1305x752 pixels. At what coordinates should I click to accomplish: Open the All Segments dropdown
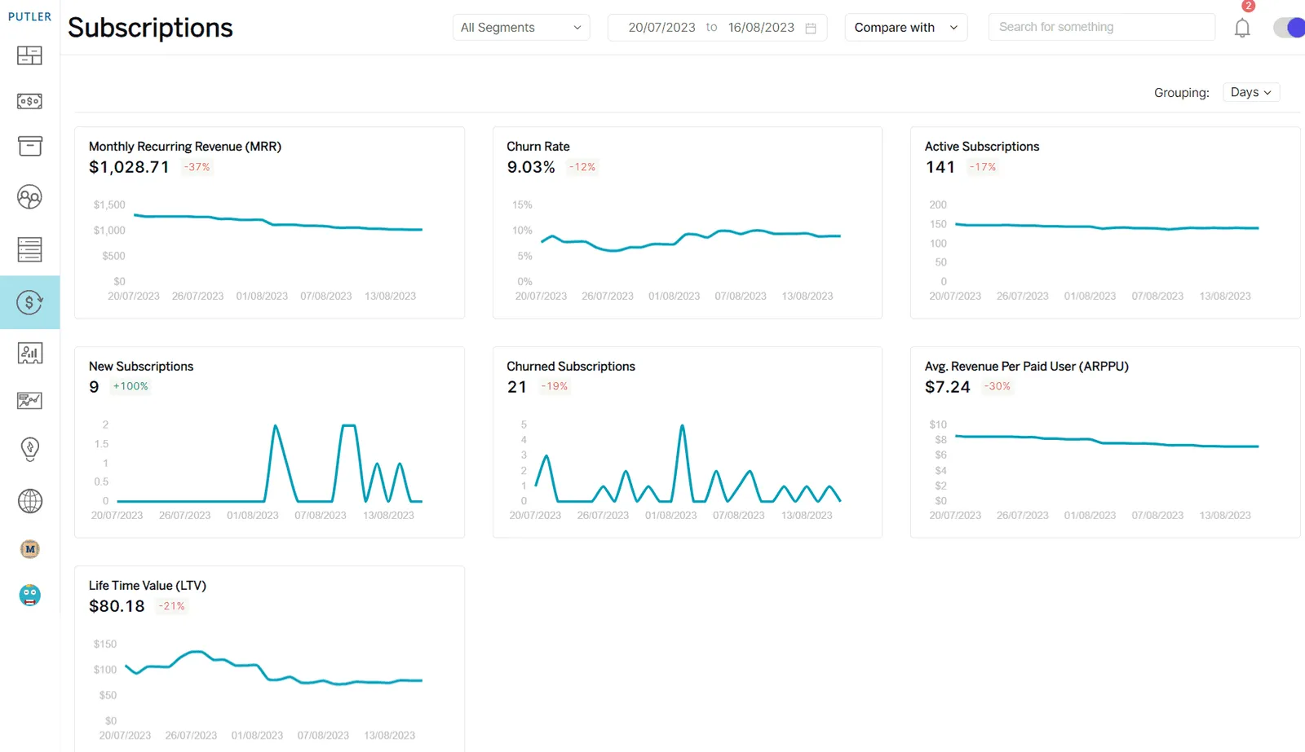[521, 28]
